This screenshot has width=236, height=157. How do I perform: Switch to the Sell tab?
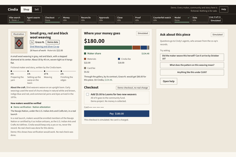pyautogui.click(x=37, y=9)
